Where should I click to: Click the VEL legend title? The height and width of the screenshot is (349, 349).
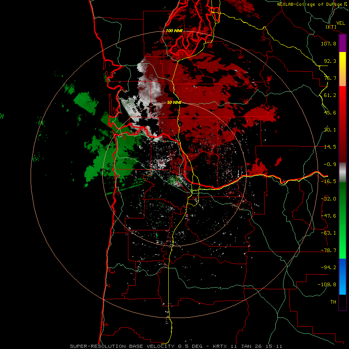pyautogui.click(x=340, y=23)
